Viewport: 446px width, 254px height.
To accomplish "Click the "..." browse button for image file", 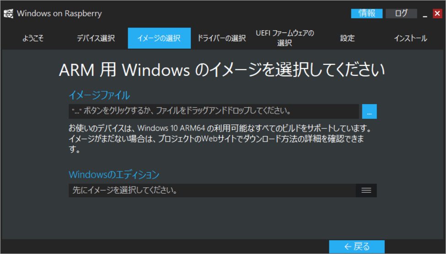I will coord(369,111).
